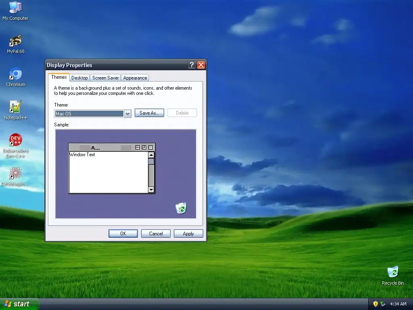
Task: Click the sample window title bar
Action: (x=112, y=147)
